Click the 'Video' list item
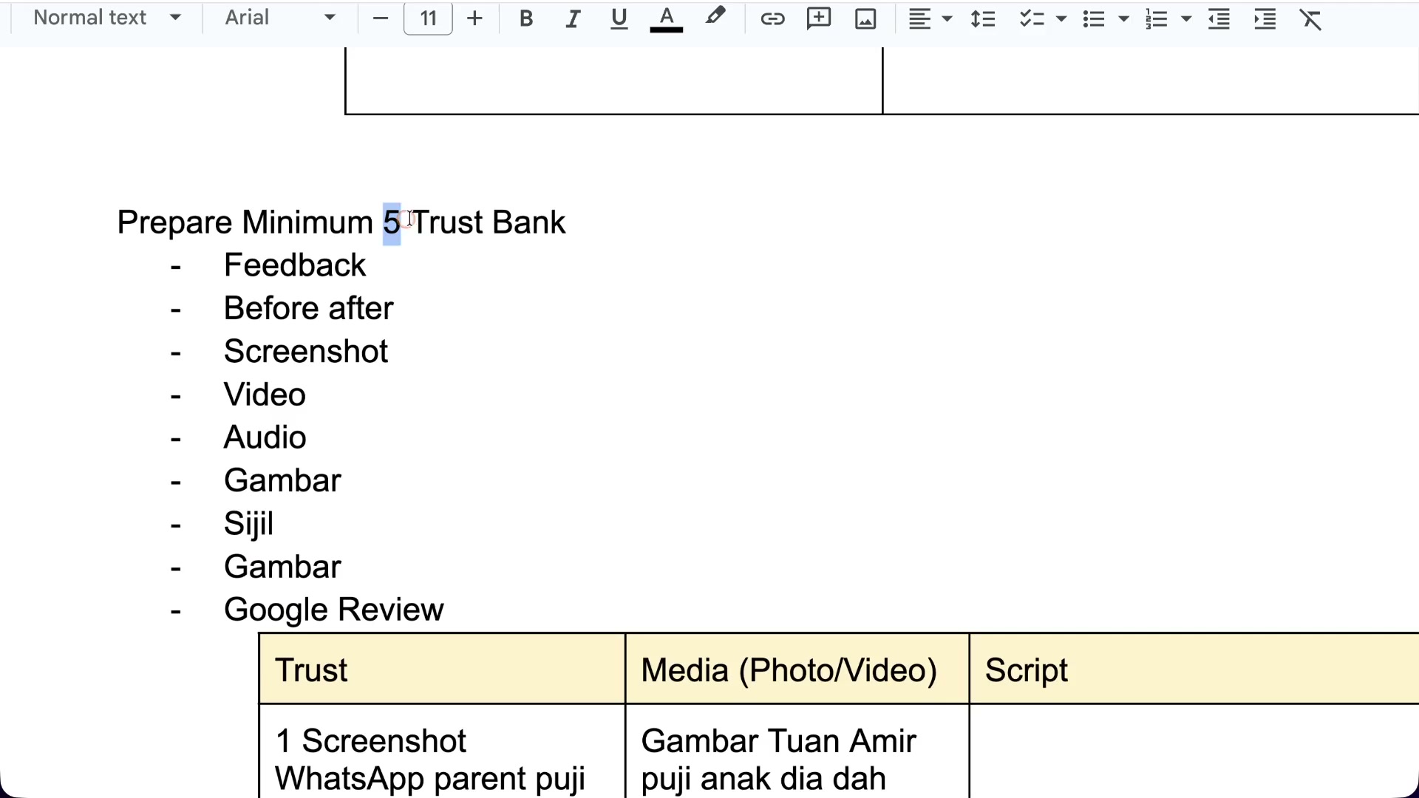The width and height of the screenshot is (1419, 798). click(265, 395)
